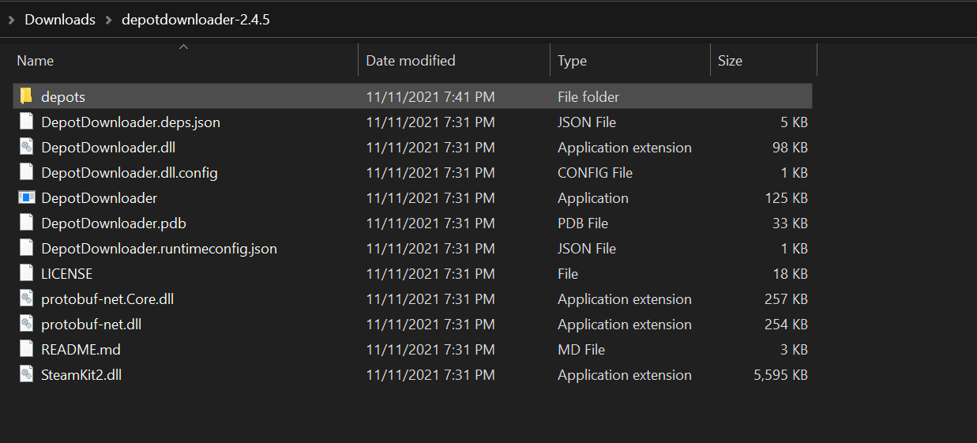The width and height of the screenshot is (977, 443).
Task: Click the SteamKit2.dll gear icon
Action: [x=26, y=374]
